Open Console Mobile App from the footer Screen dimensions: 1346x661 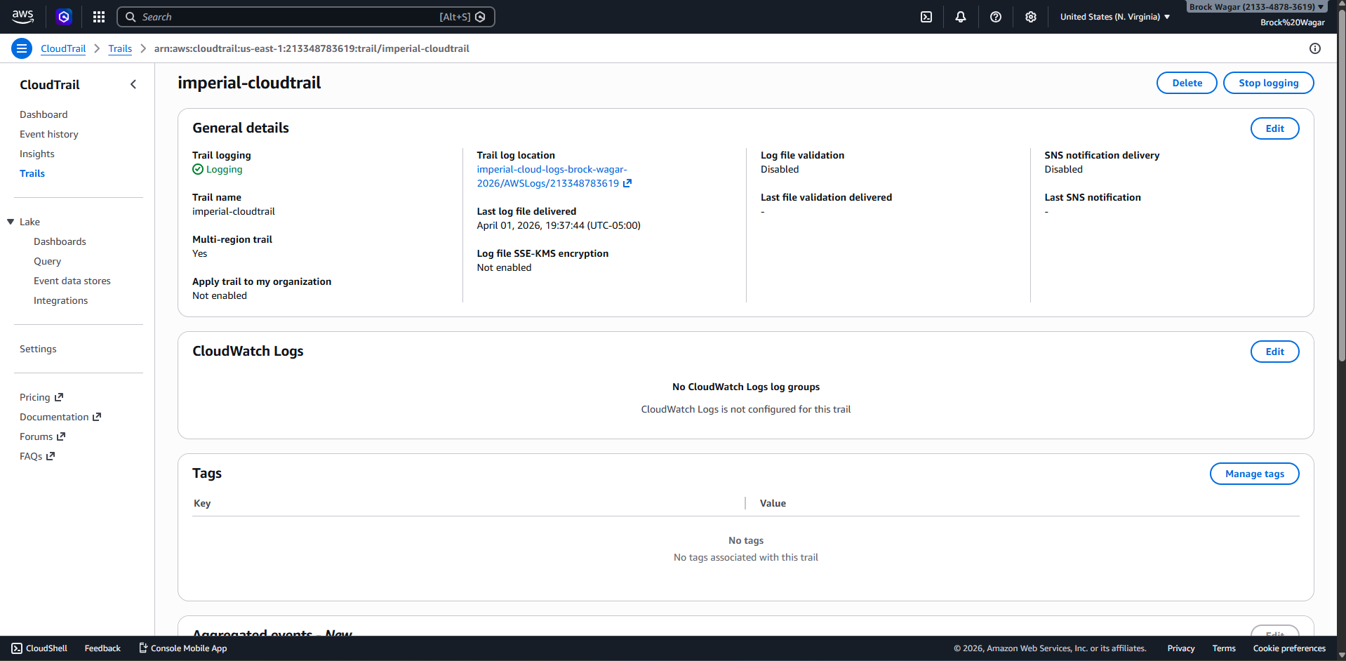[x=182, y=648]
